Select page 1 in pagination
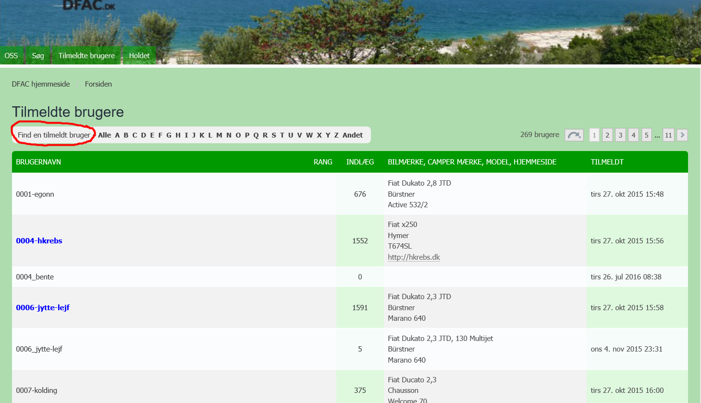Image resolution: width=701 pixels, height=403 pixels. pyautogui.click(x=594, y=135)
